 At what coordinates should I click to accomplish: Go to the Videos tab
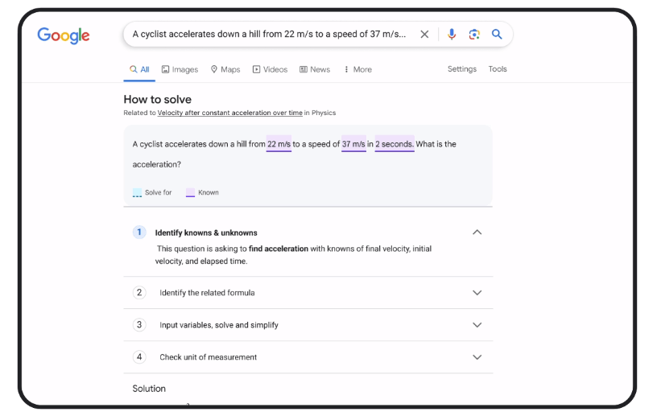point(270,70)
